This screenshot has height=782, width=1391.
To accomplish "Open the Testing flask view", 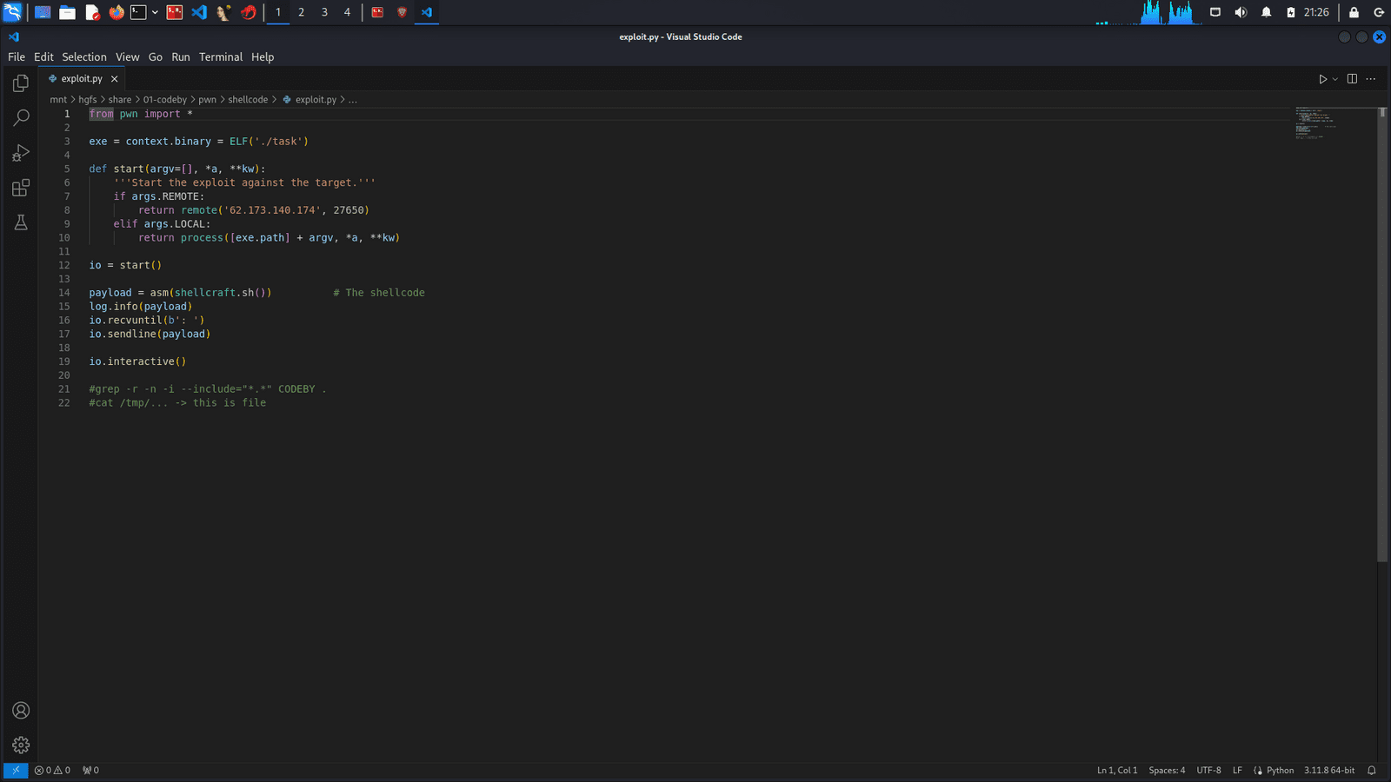I will [21, 222].
